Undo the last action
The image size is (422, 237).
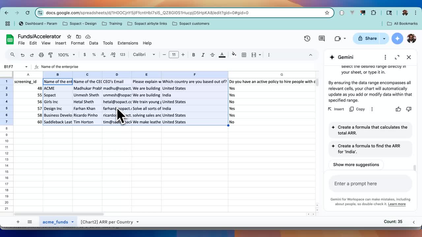[x=22, y=55]
